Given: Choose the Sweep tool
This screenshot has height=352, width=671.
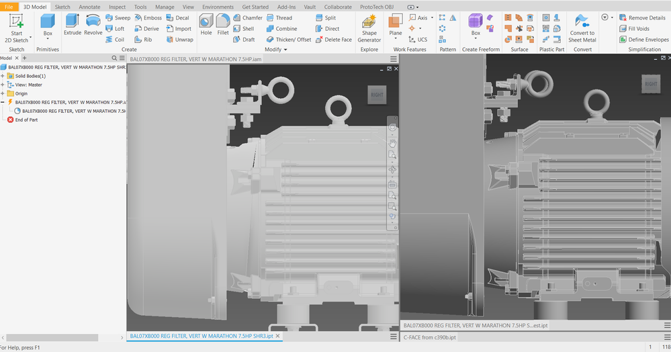Looking at the screenshot, I should point(118,17).
